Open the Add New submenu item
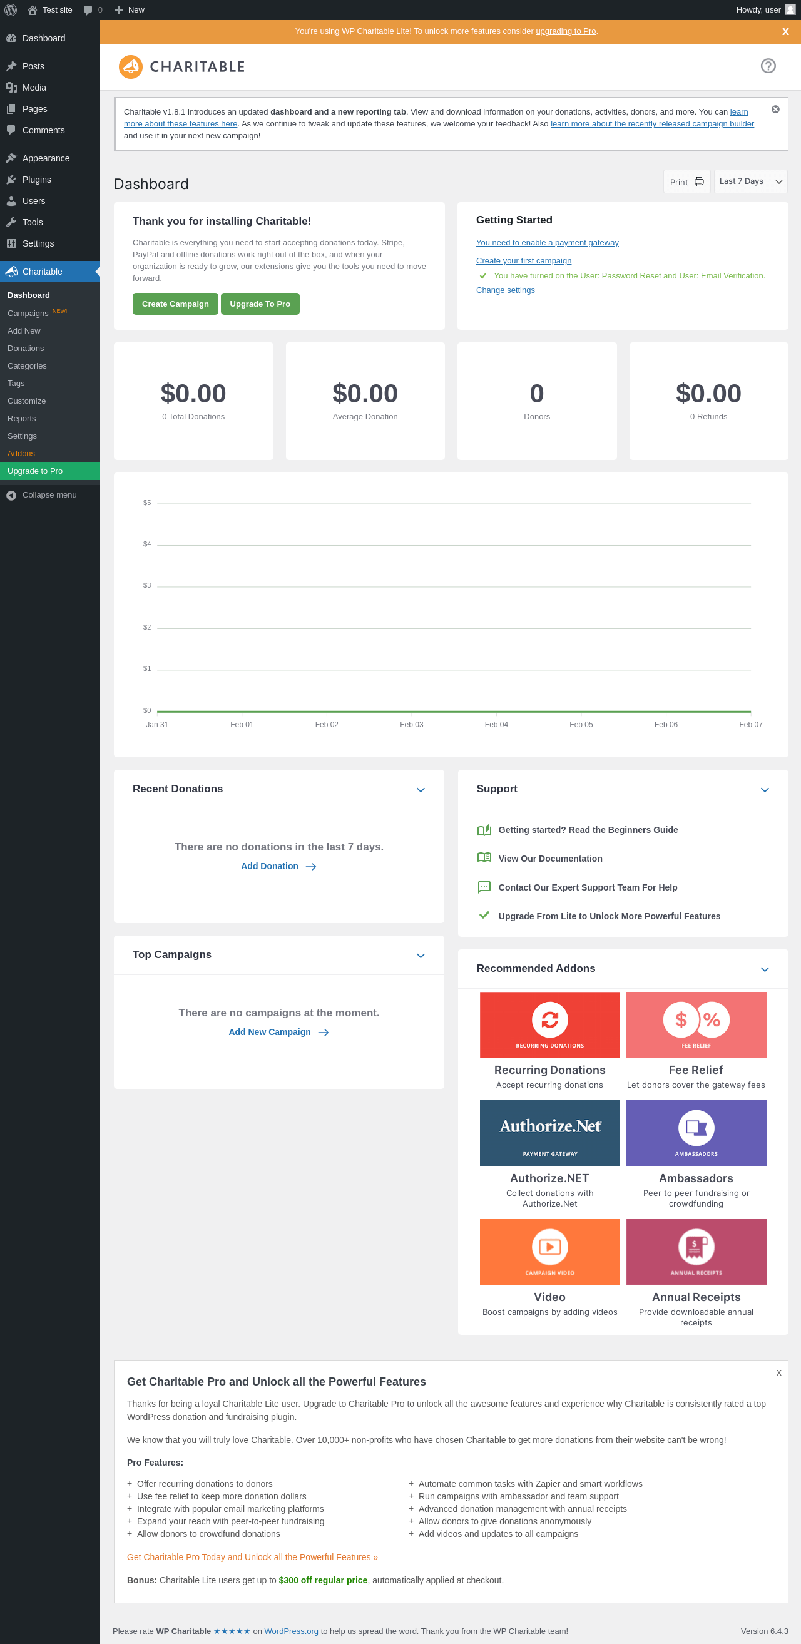 click(x=50, y=330)
